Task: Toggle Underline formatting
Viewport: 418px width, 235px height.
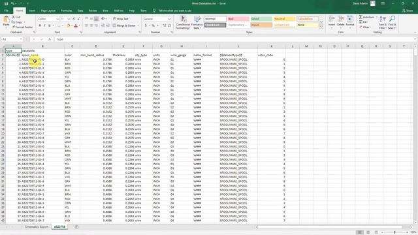Action: [50, 25]
